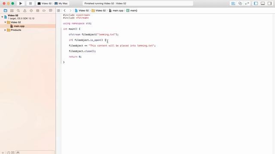The image size is (275, 154).
Task: Select the Video 52 group folder
Action: point(27,22)
